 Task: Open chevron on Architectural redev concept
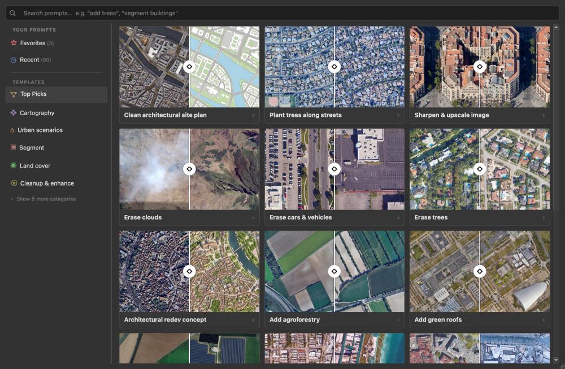point(253,320)
